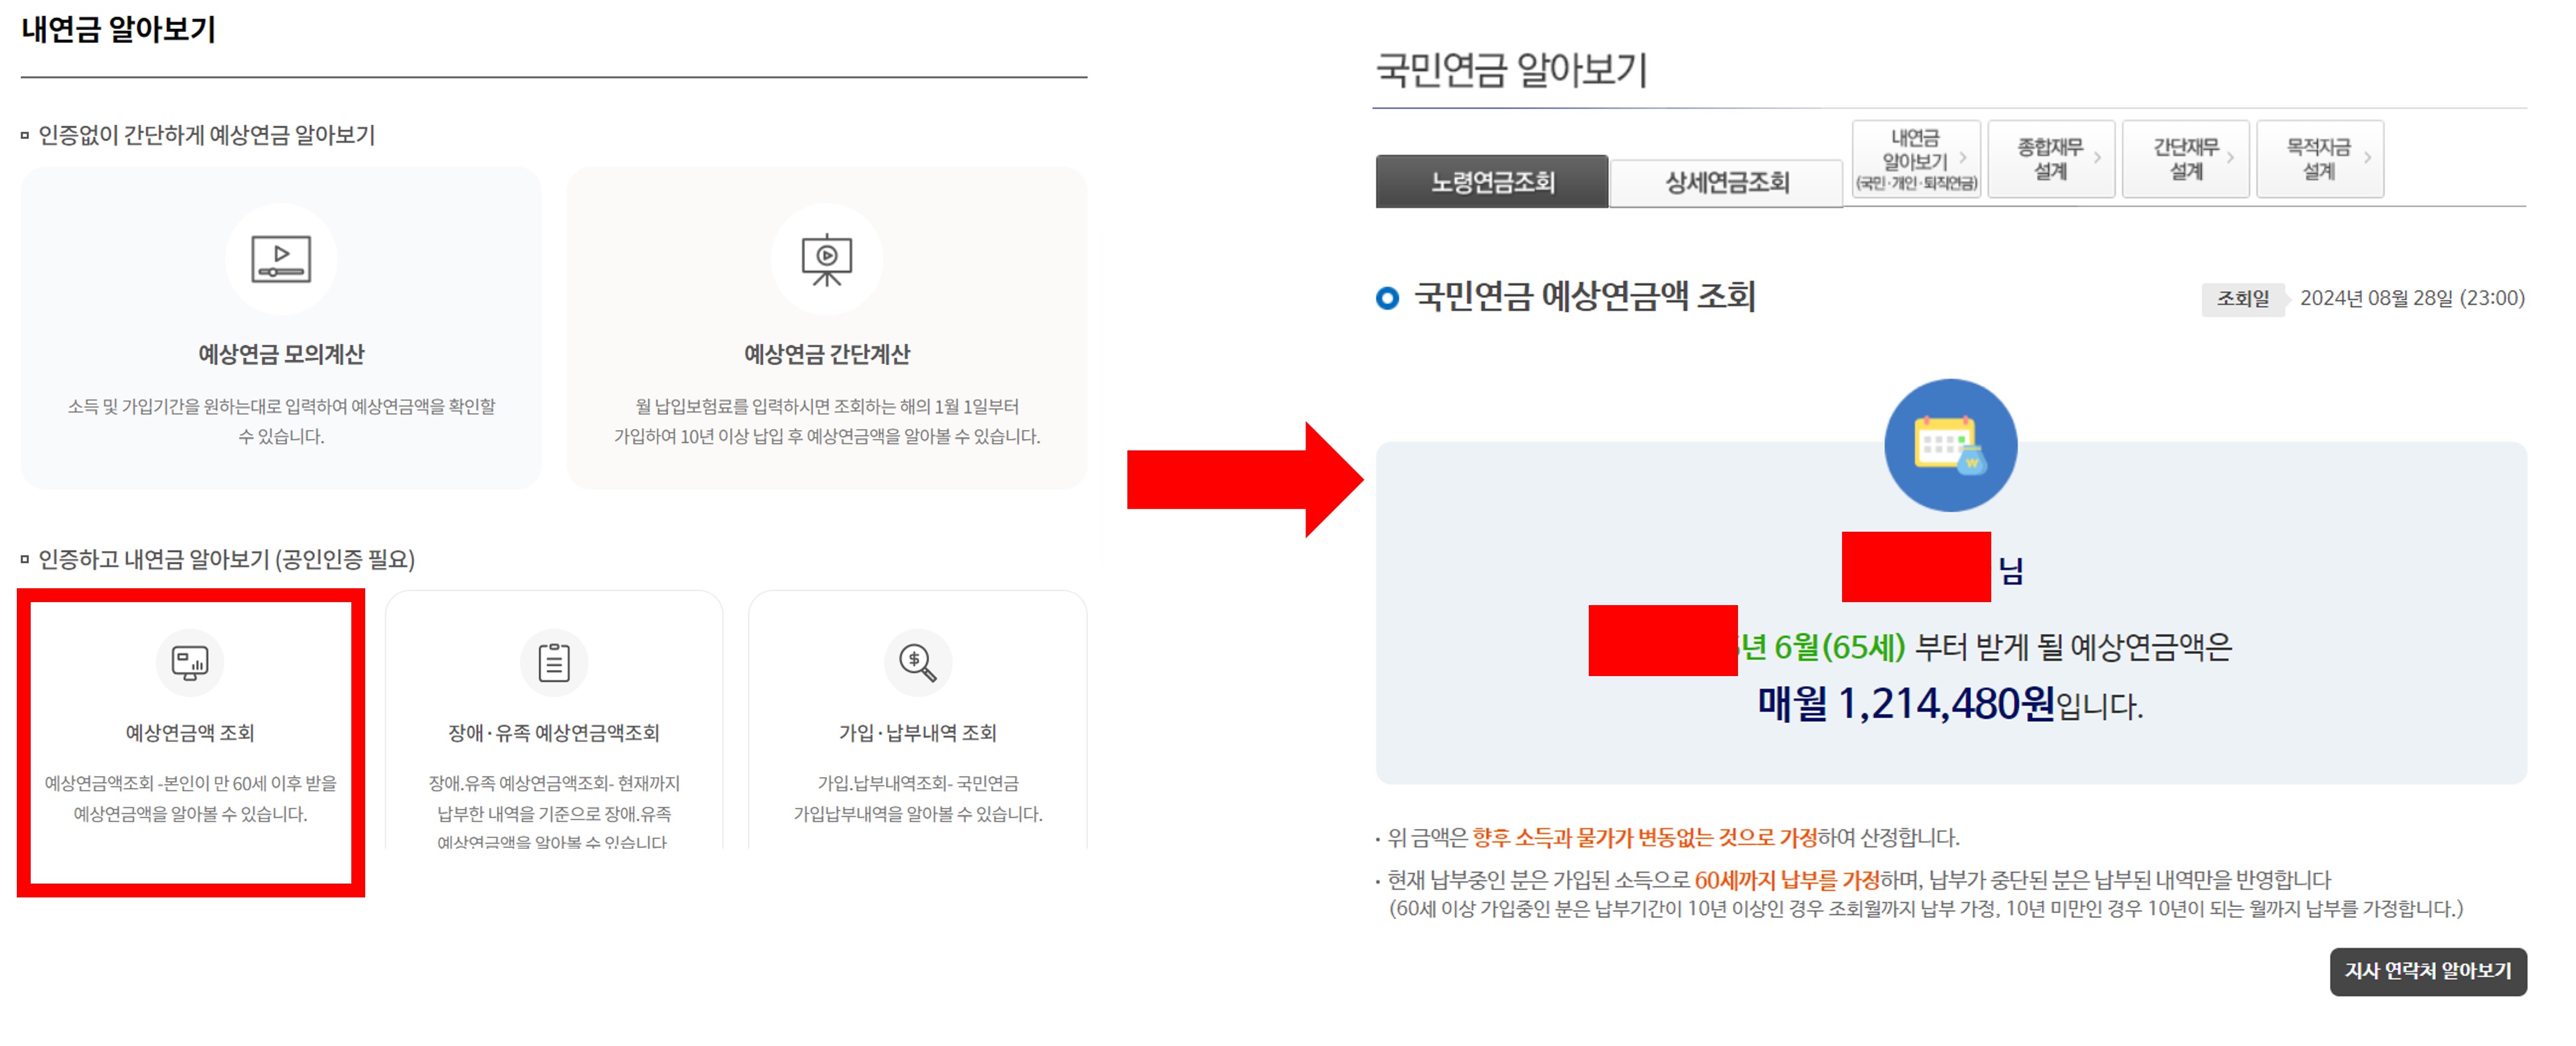2576x1046 pixels.
Task: Select the 예상연금액 조회 card title
Action: coord(190,733)
